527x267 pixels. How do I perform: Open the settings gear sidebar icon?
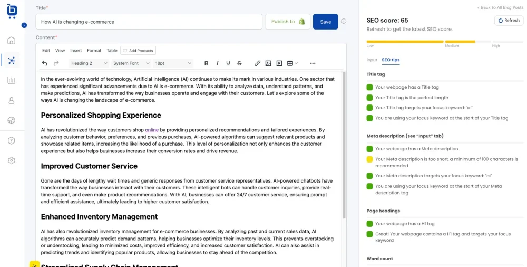tap(12, 160)
